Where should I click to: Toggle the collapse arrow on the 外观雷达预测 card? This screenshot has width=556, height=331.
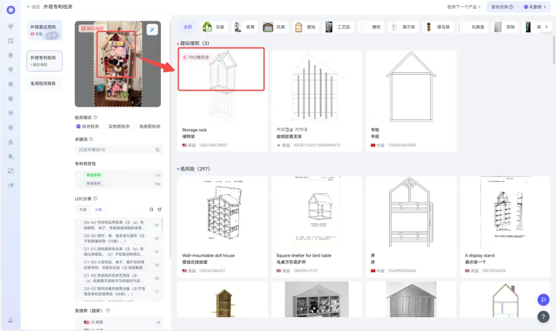(52, 34)
